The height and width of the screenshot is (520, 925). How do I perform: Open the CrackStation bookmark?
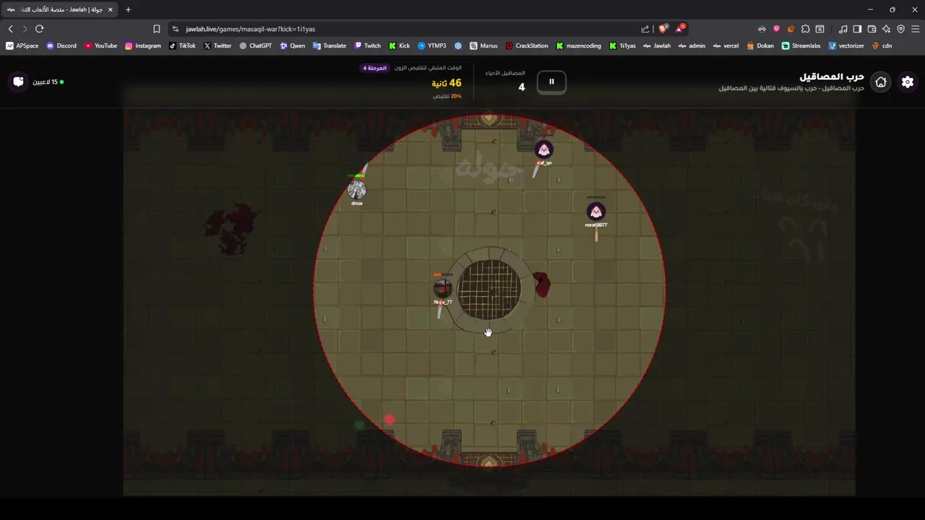(x=526, y=45)
